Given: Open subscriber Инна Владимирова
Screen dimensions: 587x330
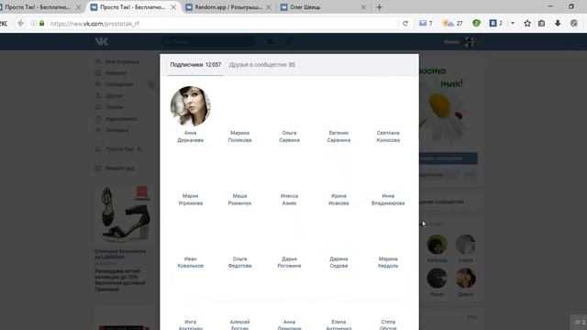Looking at the screenshot, I should [388, 200].
